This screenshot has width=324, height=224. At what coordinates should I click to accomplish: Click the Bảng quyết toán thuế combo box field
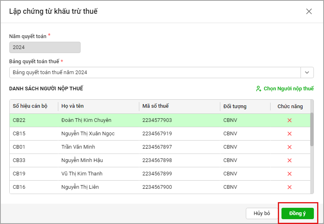[x=155, y=73]
